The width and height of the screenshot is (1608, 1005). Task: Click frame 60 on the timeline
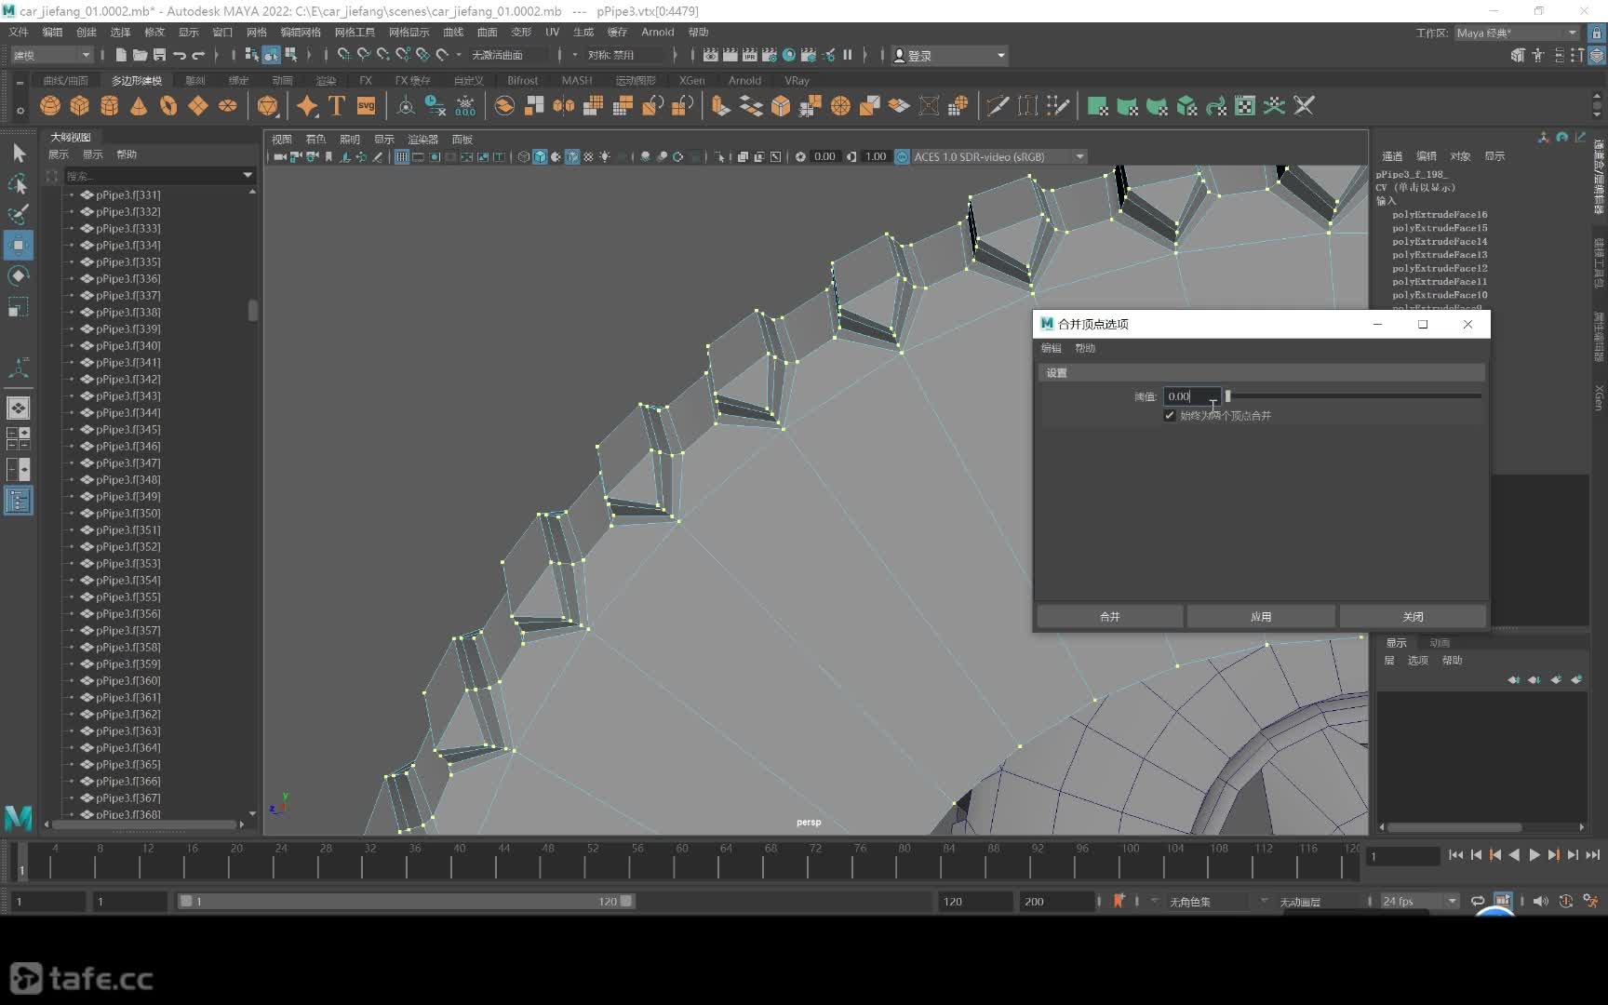click(x=682, y=861)
